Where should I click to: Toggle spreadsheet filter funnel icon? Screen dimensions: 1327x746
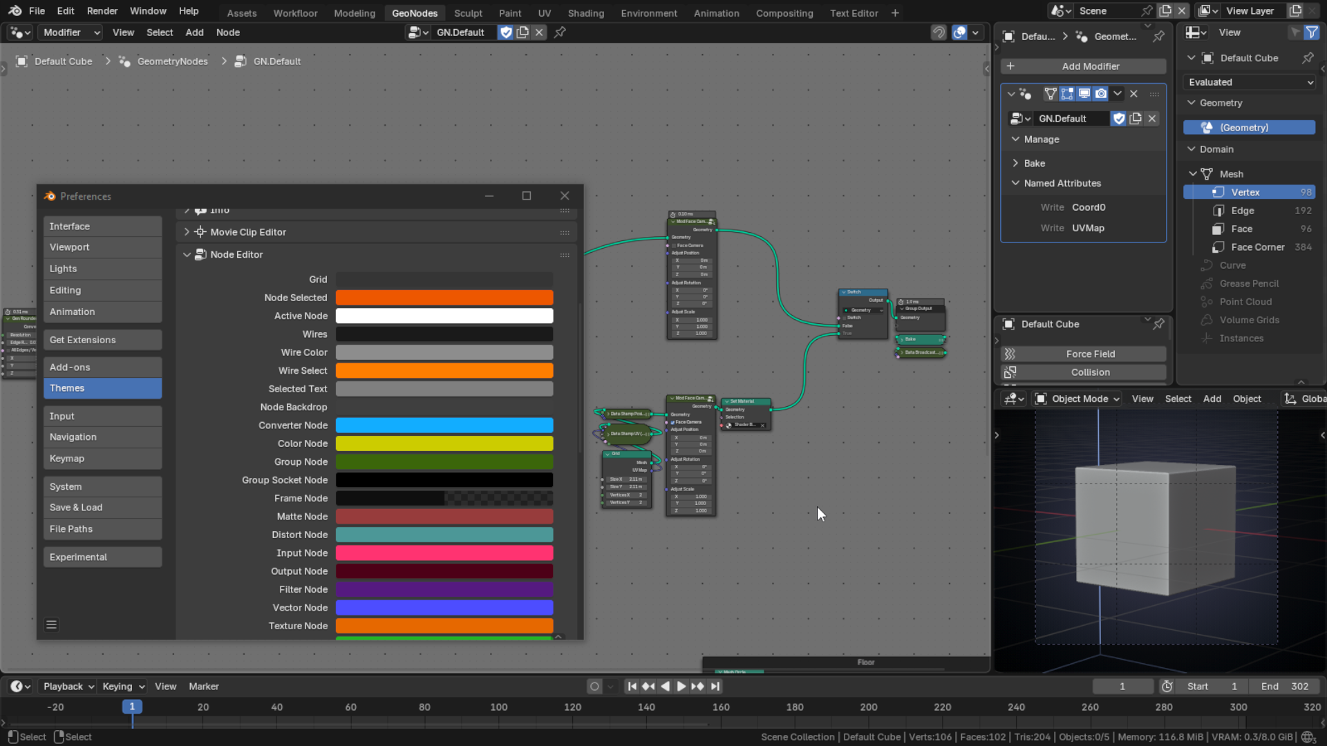[1311, 32]
